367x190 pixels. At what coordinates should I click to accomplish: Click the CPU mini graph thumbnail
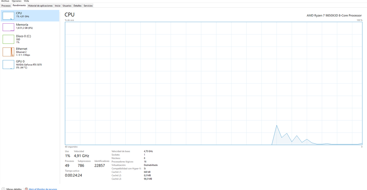(9, 16)
